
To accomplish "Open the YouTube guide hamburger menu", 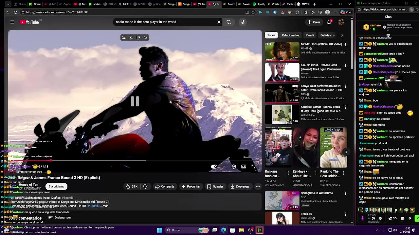I will click(x=12, y=22).
